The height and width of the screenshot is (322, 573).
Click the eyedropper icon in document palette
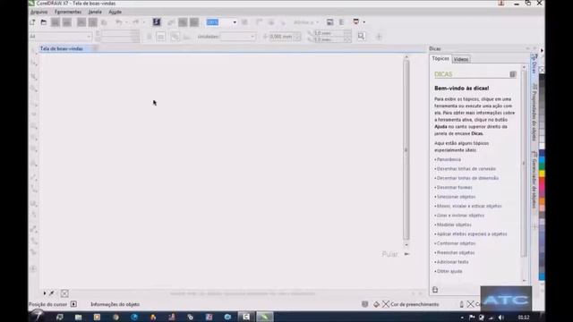52,293
